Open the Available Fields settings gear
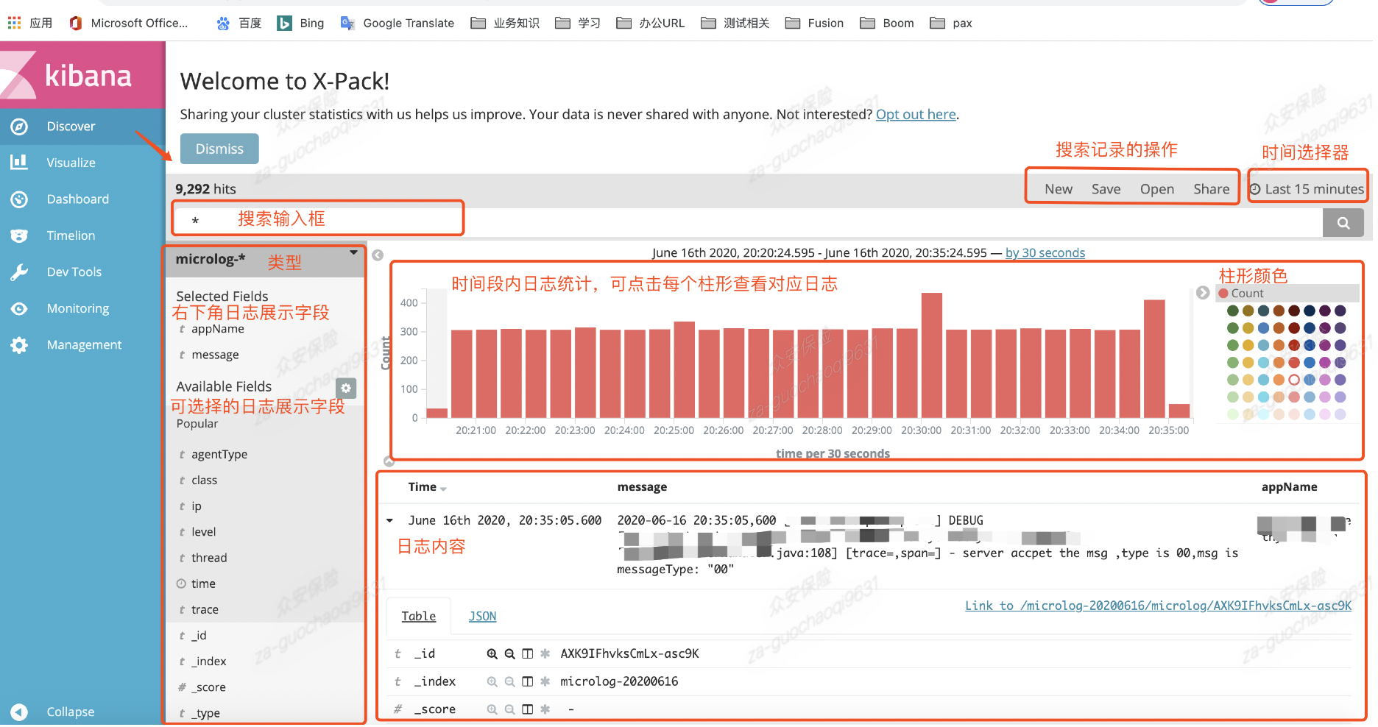 click(x=346, y=388)
